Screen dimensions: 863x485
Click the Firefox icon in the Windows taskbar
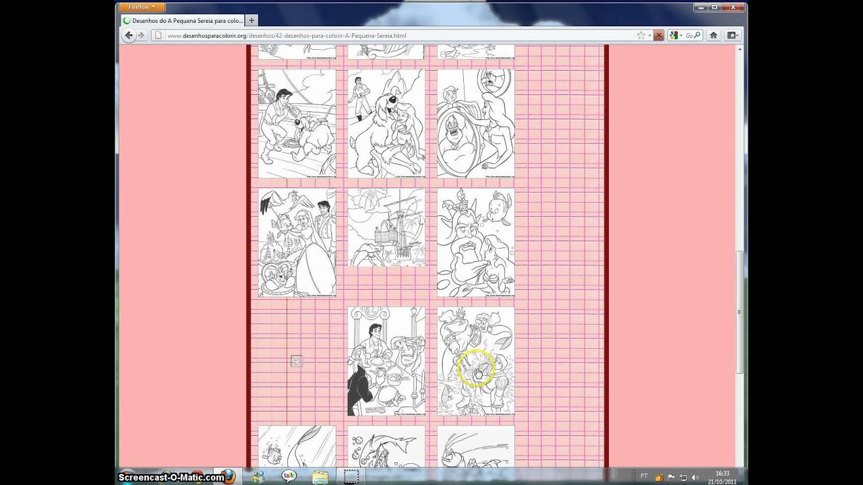coord(229,476)
